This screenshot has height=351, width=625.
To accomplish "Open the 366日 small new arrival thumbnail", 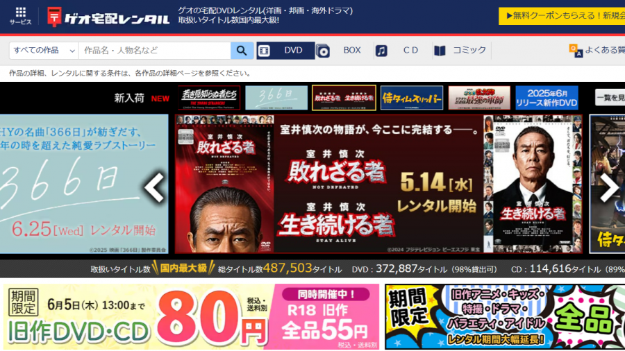I will pyautogui.click(x=276, y=98).
